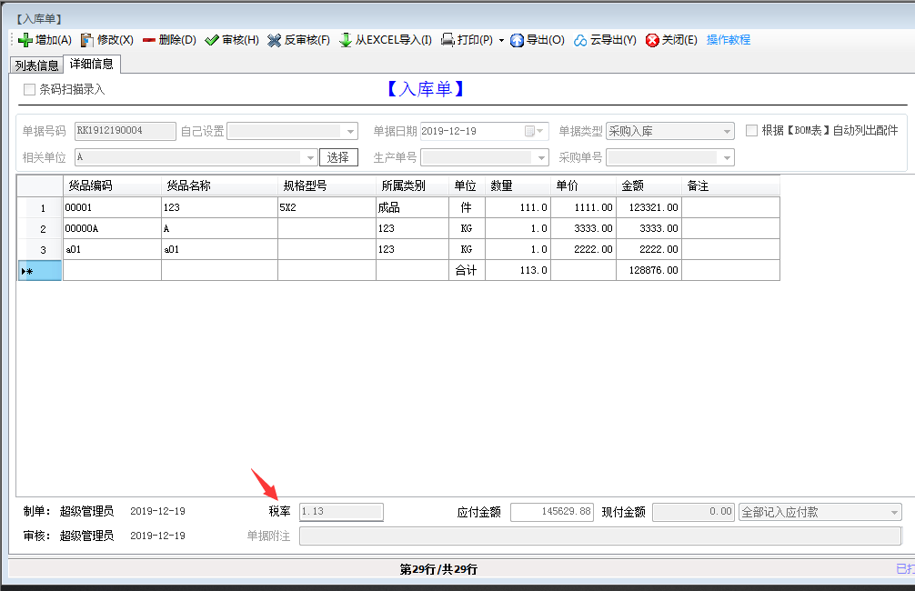Click the 云导出 cloud export icon
The height and width of the screenshot is (591, 915).
click(x=578, y=39)
